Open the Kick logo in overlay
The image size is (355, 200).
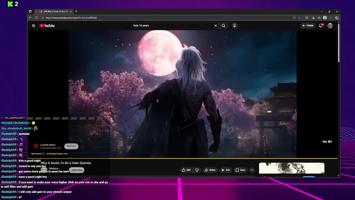pos(10,4)
